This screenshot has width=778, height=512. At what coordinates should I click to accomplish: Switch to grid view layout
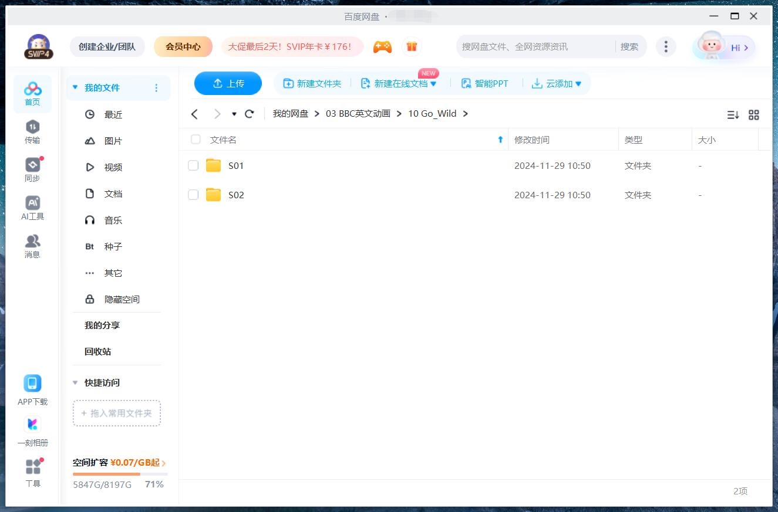[754, 115]
